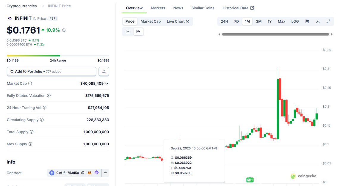Open the Historical Data tab

pos(238,8)
